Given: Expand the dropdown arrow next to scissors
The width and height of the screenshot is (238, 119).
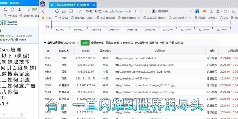Looking at the screenshot, I should (x=221, y=11).
